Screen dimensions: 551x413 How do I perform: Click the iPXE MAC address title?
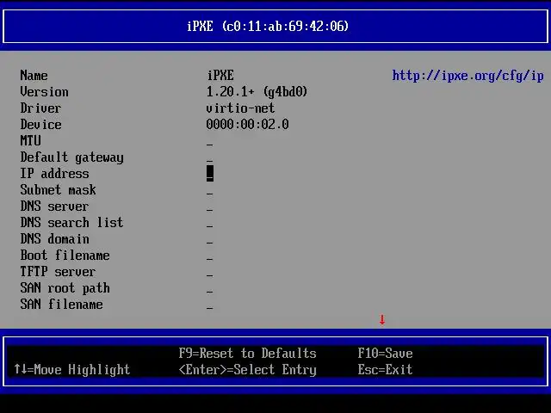(268, 26)
